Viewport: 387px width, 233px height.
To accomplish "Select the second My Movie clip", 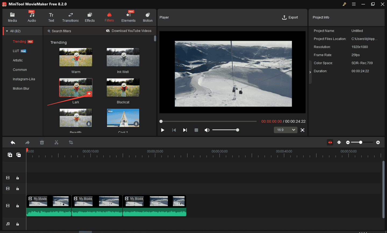I will tap(97, 206).
